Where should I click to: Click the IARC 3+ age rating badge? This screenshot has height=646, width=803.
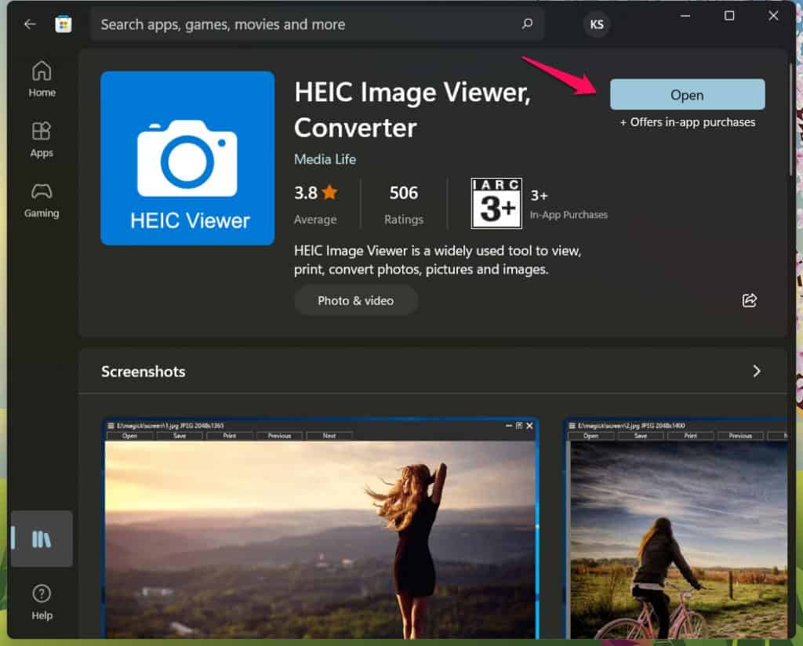pyautogui.click(x=496, y=203)
